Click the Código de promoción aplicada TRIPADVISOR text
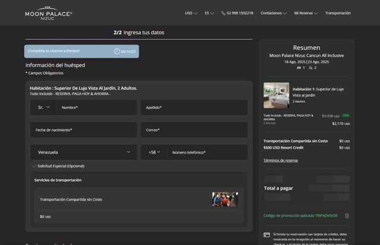 (300, 216)
